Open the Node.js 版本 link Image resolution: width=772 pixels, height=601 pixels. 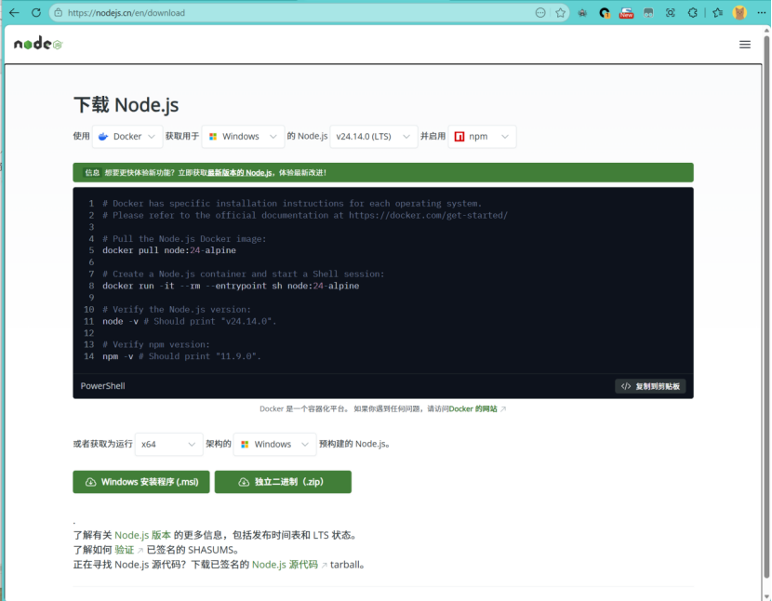(x=143, y=535)
